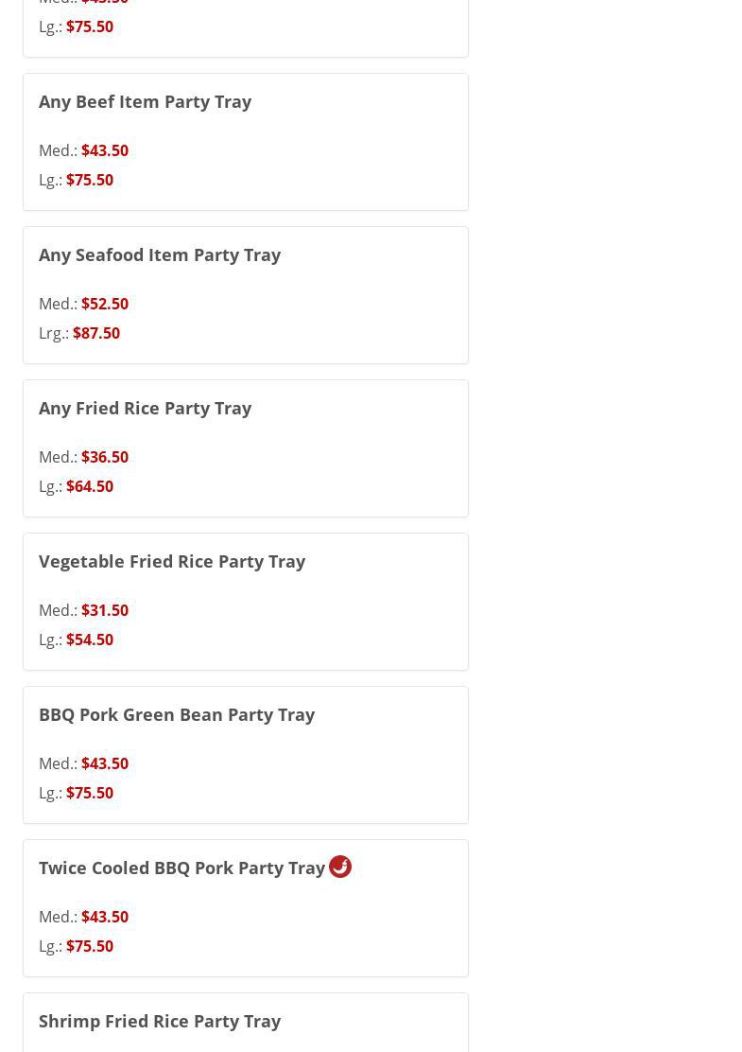Pick the $75.50 large Beef Item tray price

90,180
